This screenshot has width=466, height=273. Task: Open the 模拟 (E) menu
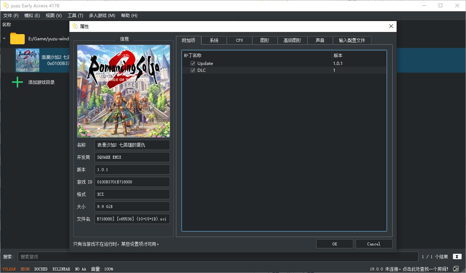click(32, 16)
